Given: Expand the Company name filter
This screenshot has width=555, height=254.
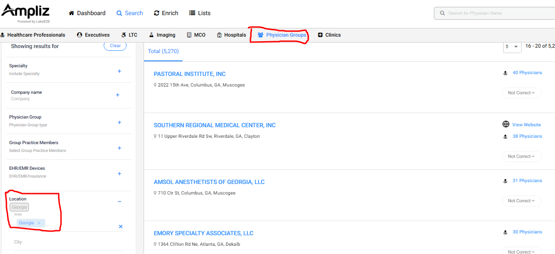Looking at the screenshot, I should [117, 95].
